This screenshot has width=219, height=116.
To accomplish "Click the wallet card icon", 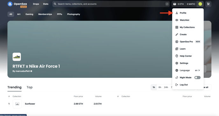I will coord(174,4).
